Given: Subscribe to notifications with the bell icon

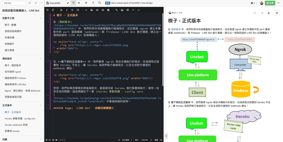Looking at the screenshot, I should point(269,13).
